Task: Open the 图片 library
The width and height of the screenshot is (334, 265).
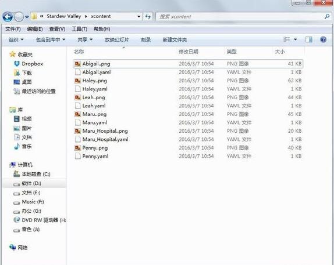Action: click(27, 128)
